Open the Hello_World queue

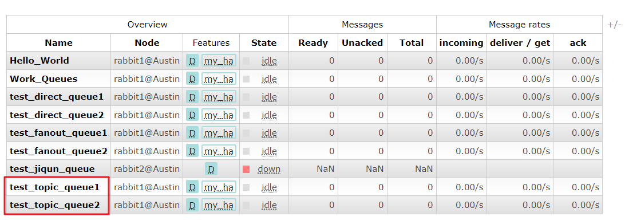[39, 61]
